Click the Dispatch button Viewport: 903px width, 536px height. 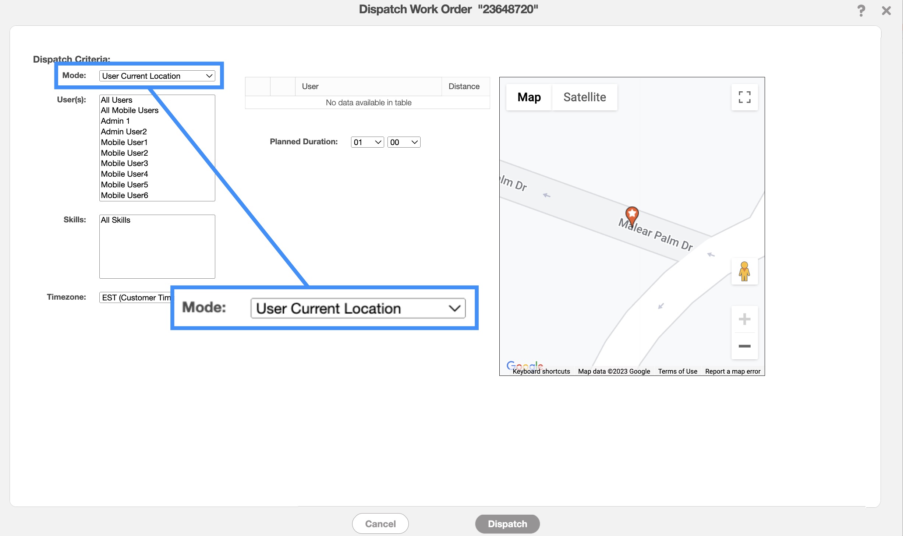click(x=507, y=523)
